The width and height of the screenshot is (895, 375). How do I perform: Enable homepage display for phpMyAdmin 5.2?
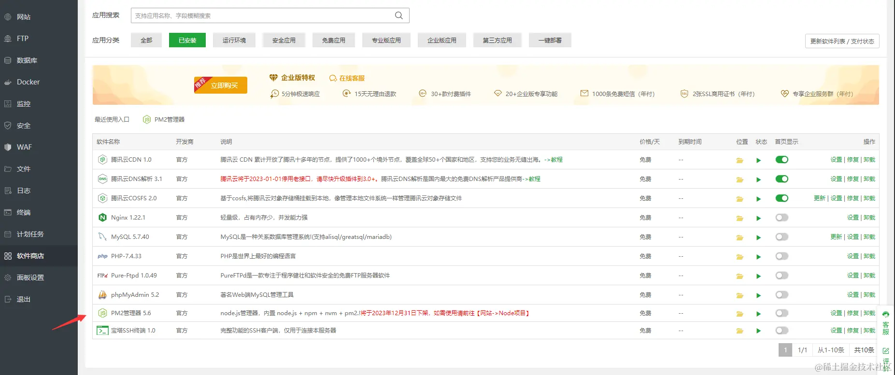[781, 295]
